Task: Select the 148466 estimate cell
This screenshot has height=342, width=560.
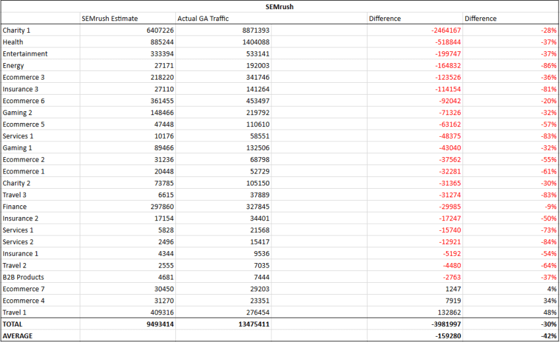Action: [128, 112]
